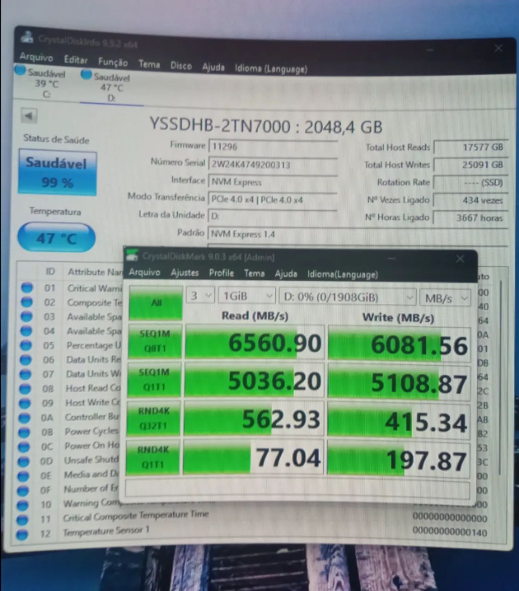Viewport: 519px width, 591px height.
Task: Run all benchmarks with the All button
Action: [x=156, y=303]
